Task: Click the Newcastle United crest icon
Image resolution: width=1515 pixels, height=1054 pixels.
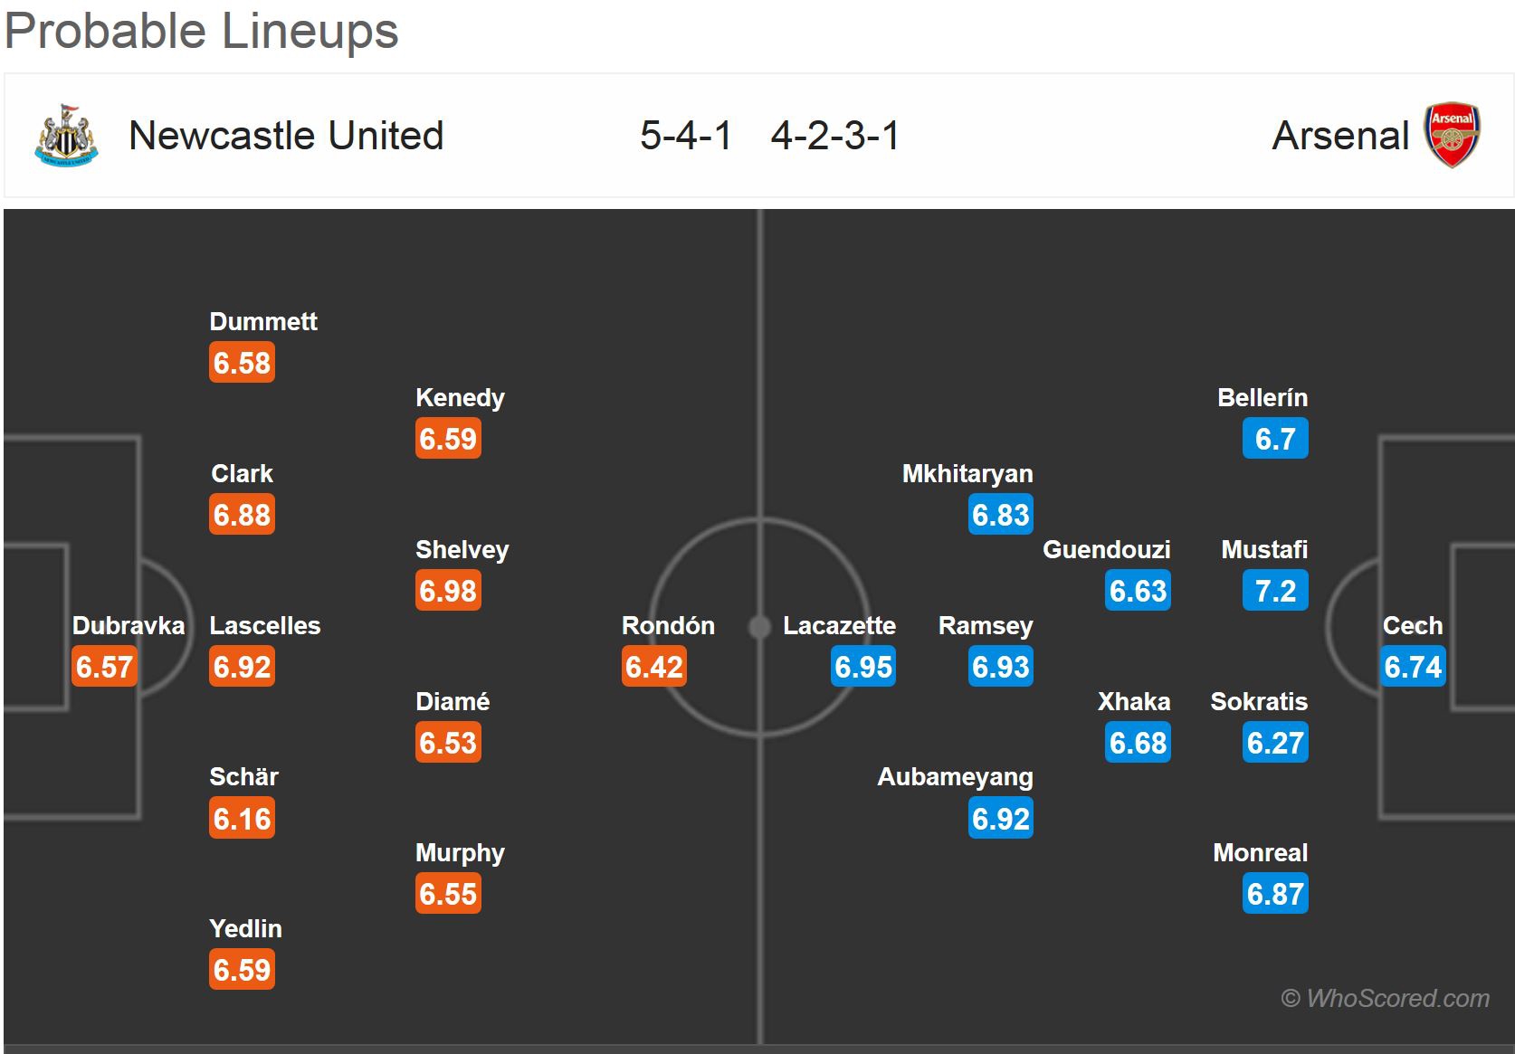Action: [66, 136]
